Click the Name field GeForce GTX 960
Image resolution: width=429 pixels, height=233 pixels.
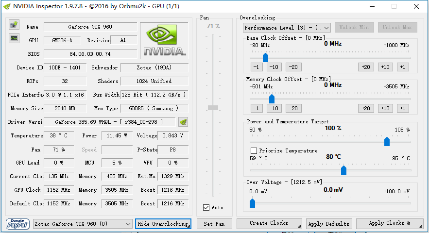click(90, 27)
